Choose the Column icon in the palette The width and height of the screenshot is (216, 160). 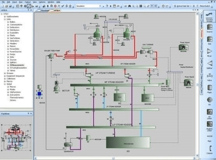[x=210, y=149]
